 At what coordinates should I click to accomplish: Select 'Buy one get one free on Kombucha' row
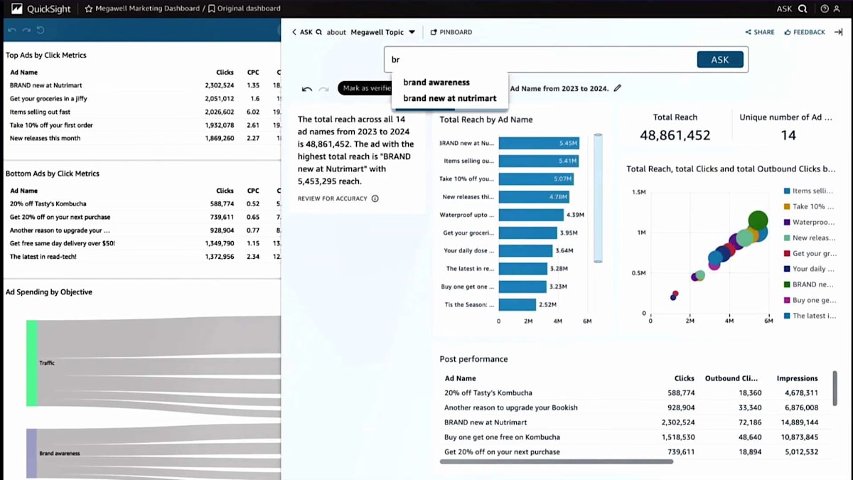point(502,437)
